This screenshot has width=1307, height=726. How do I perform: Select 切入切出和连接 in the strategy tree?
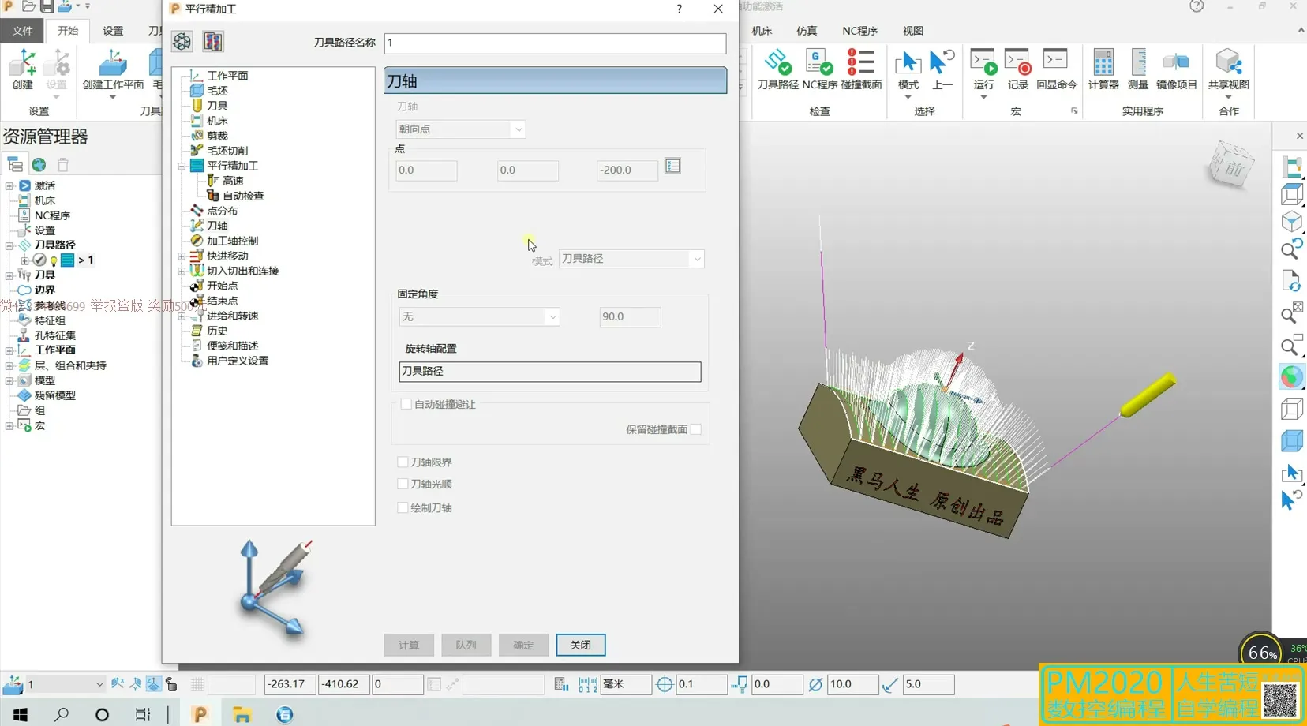(242, 271)
